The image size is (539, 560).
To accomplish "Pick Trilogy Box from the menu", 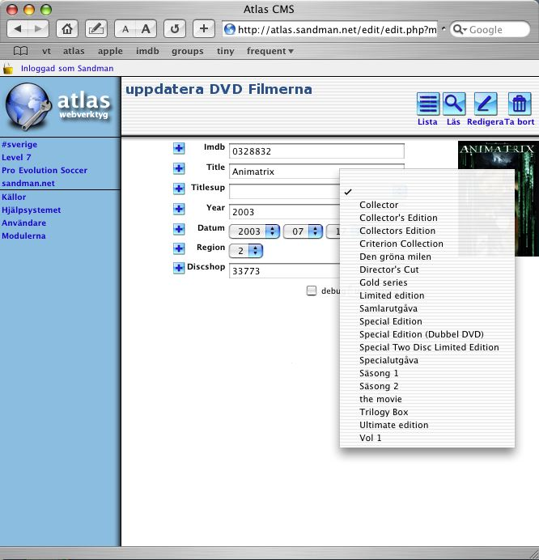I will click(384, 412).
